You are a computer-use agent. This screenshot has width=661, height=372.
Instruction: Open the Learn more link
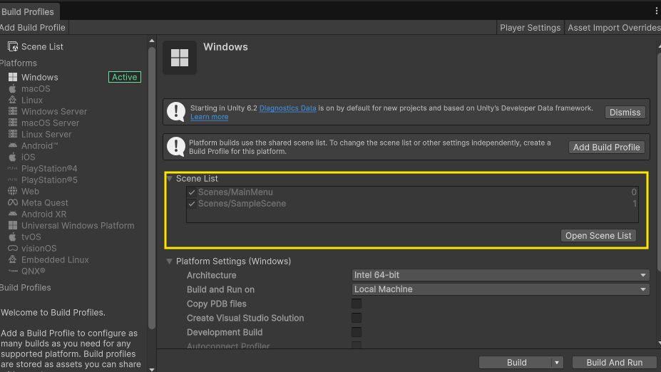tap(209, 117)
